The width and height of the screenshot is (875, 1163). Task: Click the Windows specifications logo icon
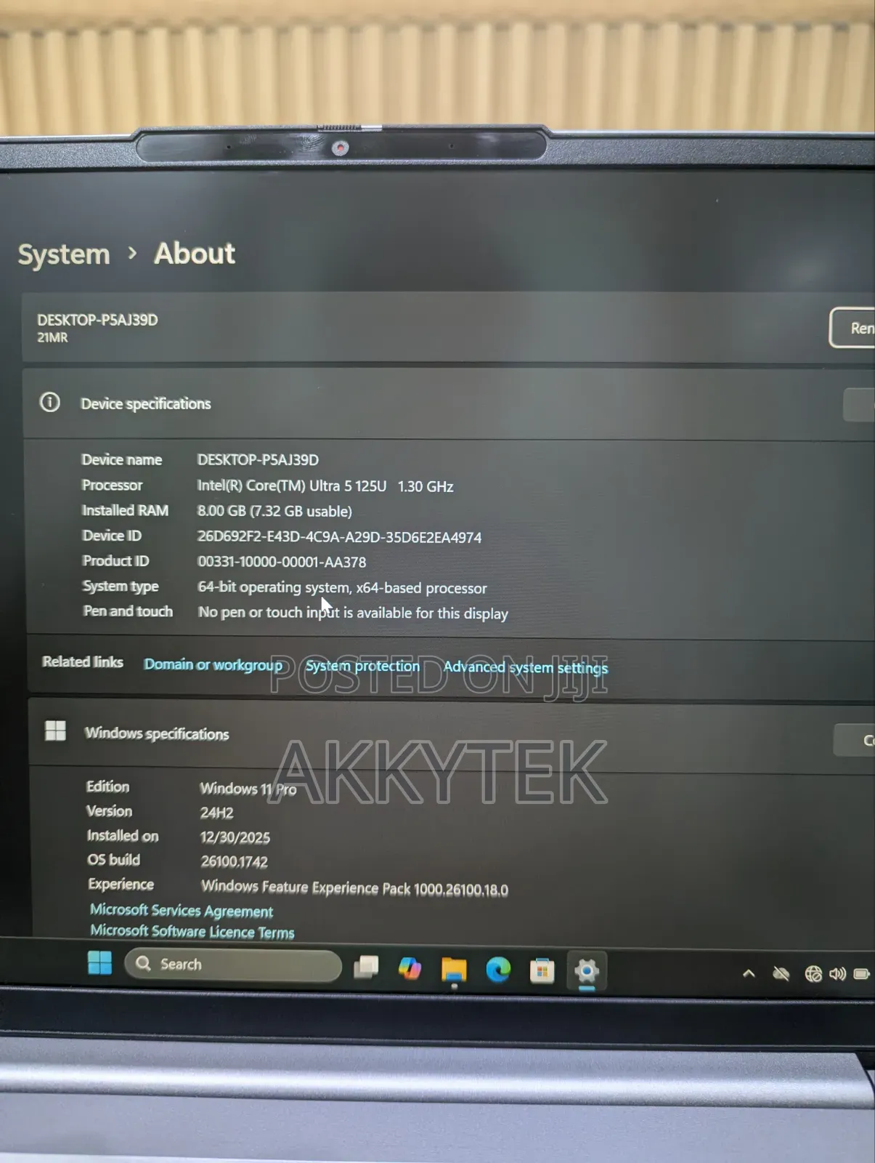point(55,731)
